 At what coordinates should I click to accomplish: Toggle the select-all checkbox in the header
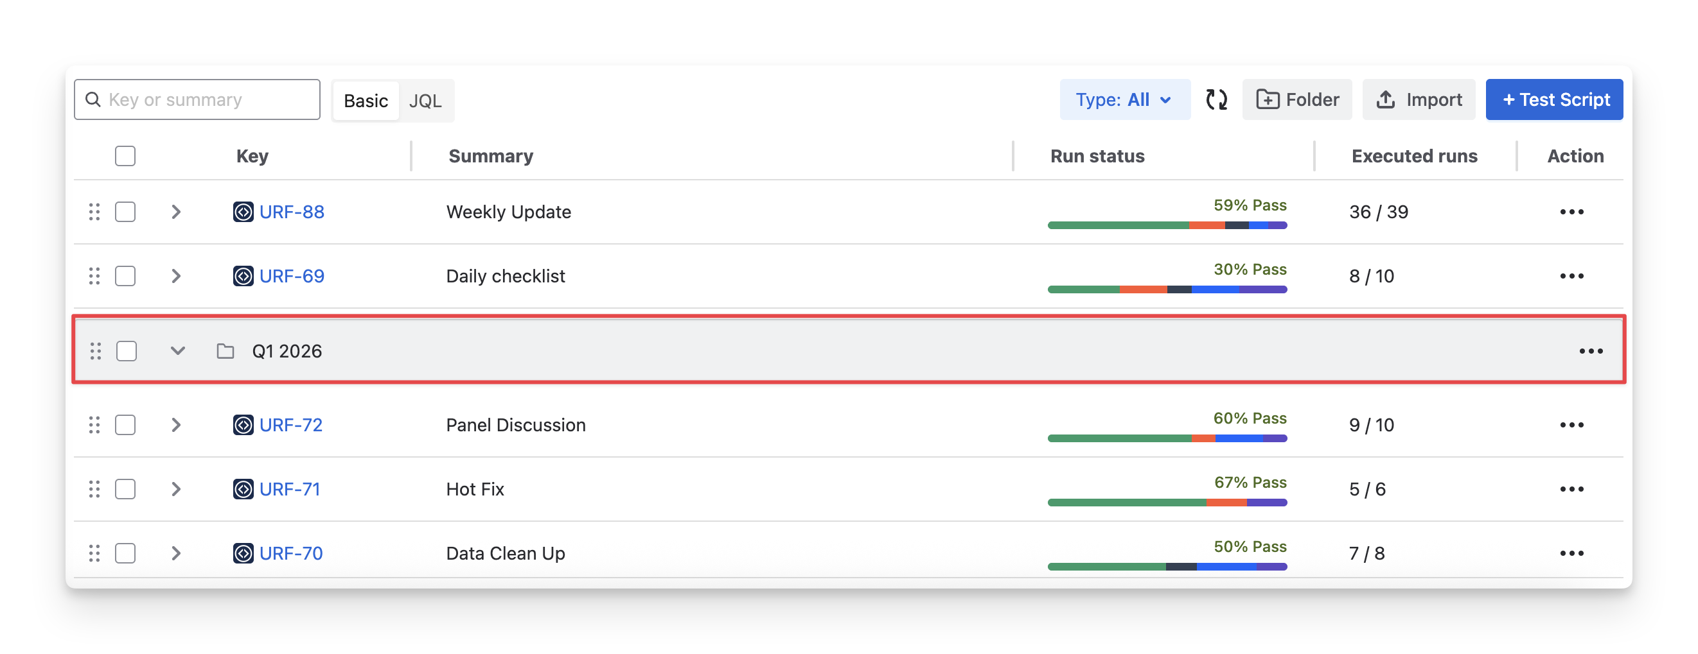[125, 156]
